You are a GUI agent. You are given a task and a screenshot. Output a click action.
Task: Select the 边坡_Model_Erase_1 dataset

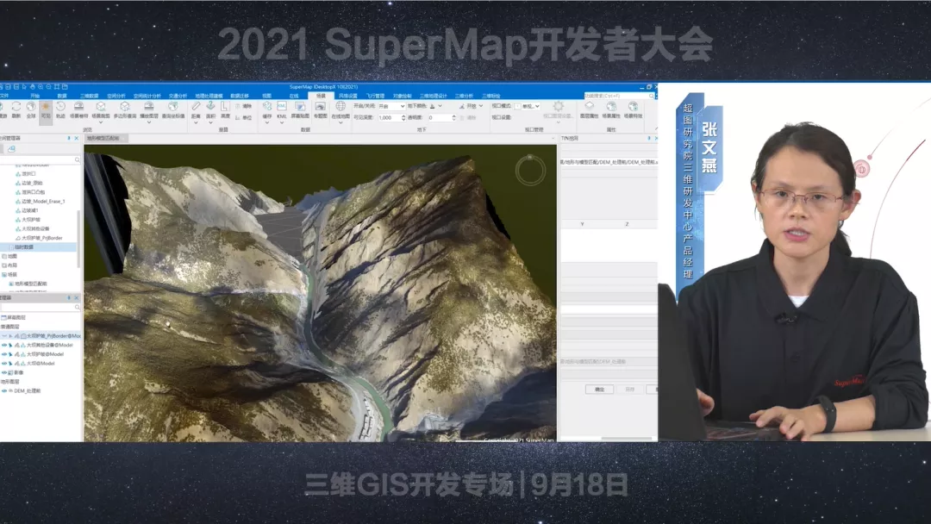coord(43,201)
